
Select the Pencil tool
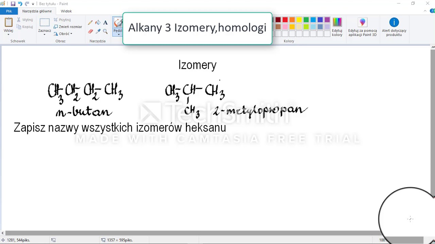[x=90, y=23]
